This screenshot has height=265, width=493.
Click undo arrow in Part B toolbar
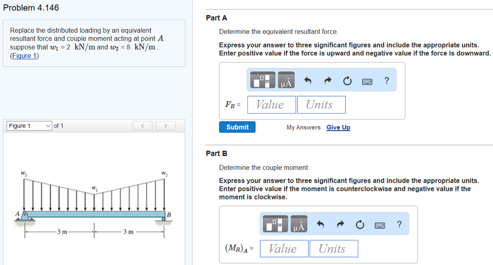pyautogui.click(x=321, y=225)
